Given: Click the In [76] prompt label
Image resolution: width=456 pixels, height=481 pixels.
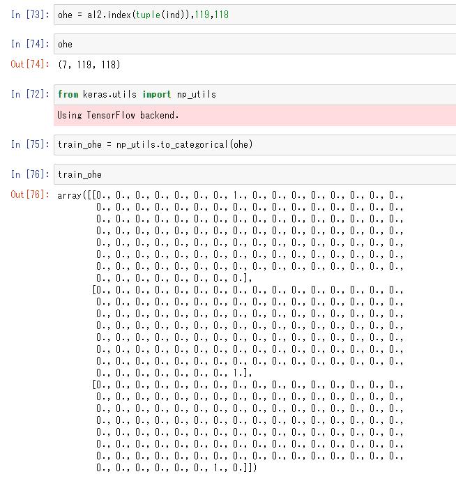Looking at the screenshot, I should [30, 174].
